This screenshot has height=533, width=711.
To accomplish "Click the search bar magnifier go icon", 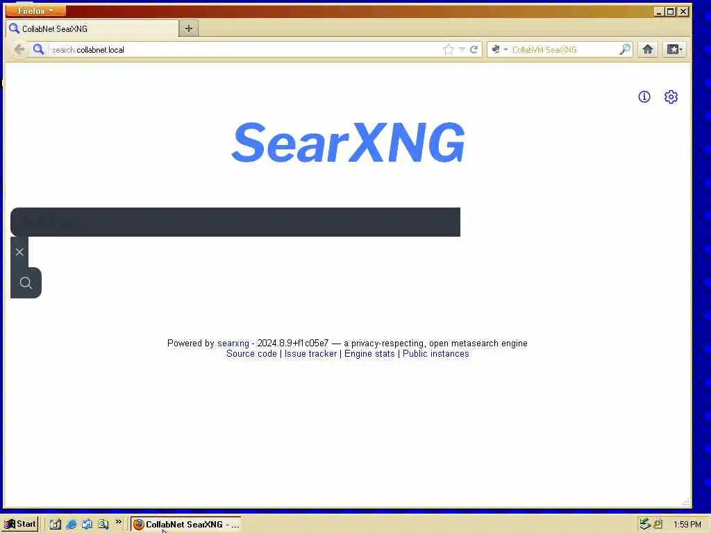I will click(x=625, y=49).
